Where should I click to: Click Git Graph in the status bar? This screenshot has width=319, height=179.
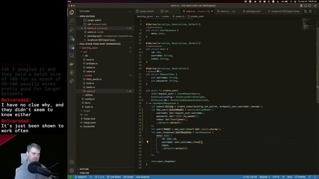129,177
